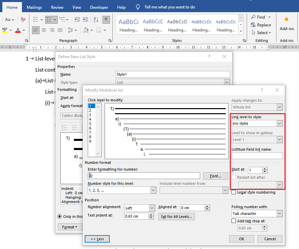Open Follow number with dropdown
This screenshot has height=249, width=299.
click(279, 213)
